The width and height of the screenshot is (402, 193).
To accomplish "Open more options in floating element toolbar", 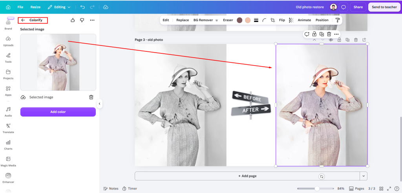I will tap(336, 34).
